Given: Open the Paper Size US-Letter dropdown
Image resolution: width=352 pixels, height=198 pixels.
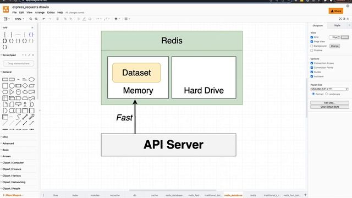Looking at the screenshot, I should [x=329, y=89].
